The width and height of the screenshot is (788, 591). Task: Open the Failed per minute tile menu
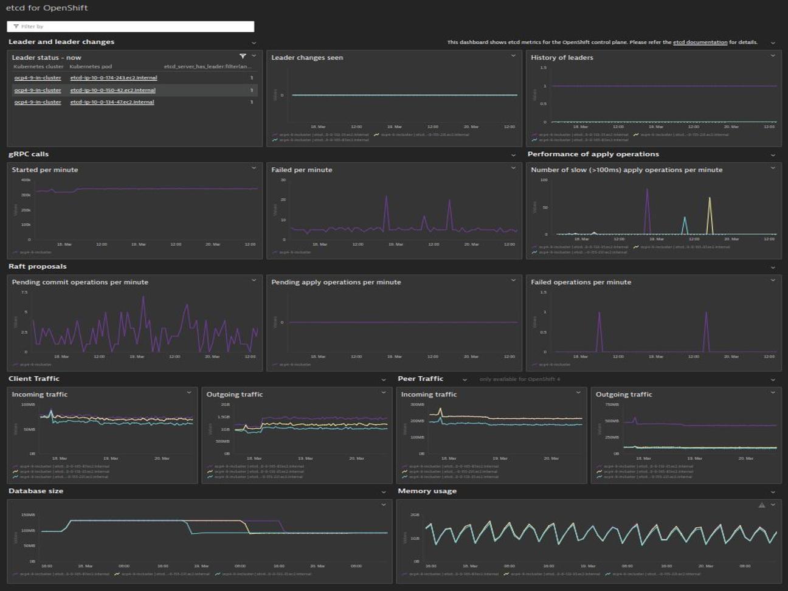point(513,168)
